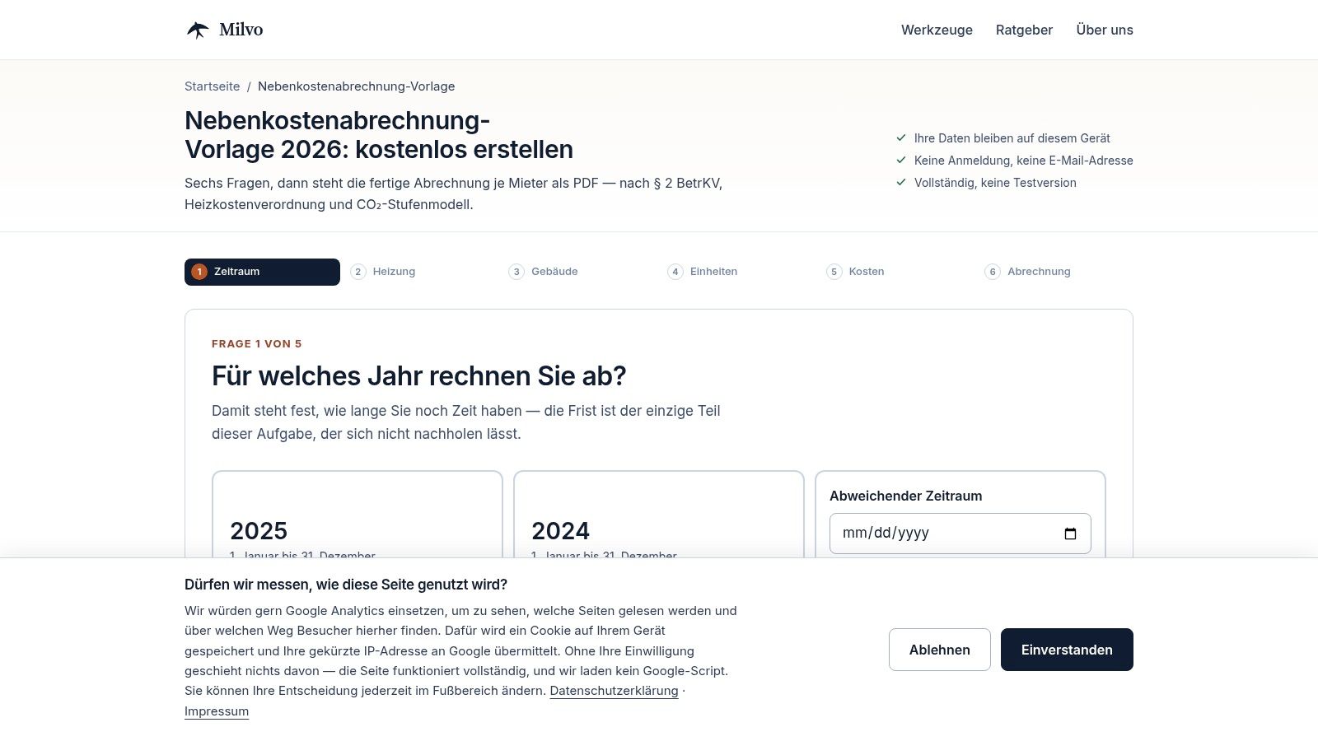
Task: Click the Nebenkostenabrechnung-Vorlage breadcrumb text
Action: pyautogui.click(x=356, y=86)
